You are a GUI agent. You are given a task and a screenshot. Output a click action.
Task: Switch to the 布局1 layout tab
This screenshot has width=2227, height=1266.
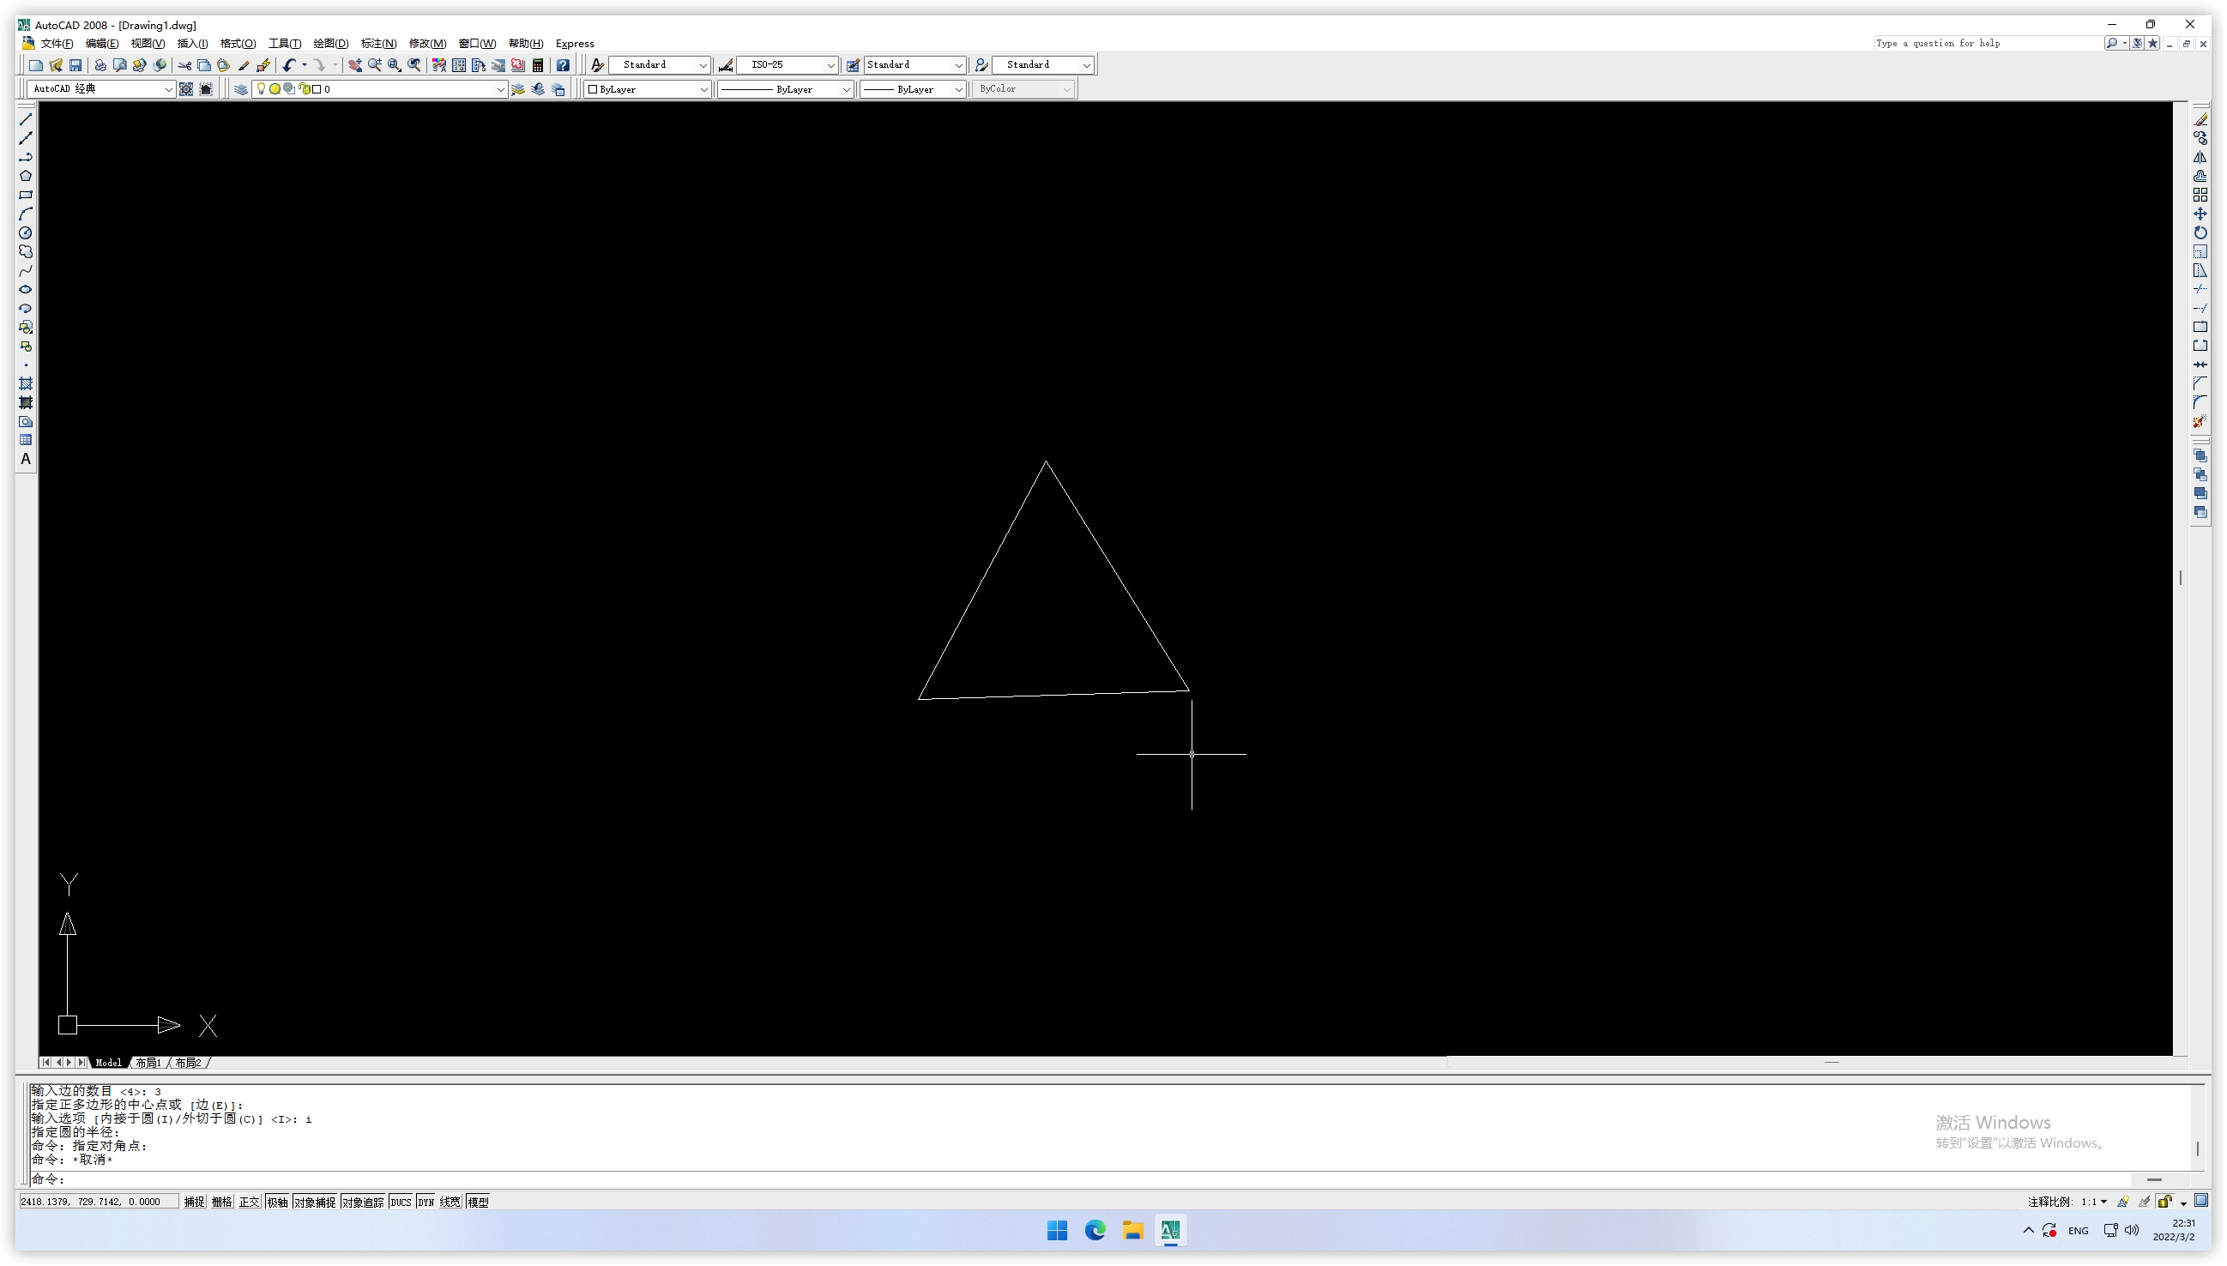tap(148, 1063)
